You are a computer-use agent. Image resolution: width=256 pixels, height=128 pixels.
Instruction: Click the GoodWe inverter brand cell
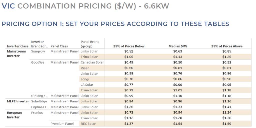coord(38,62)
